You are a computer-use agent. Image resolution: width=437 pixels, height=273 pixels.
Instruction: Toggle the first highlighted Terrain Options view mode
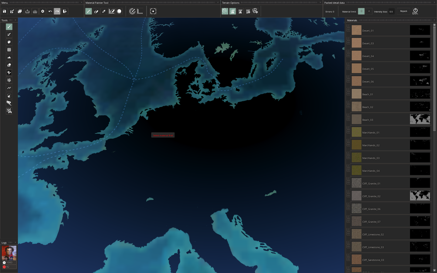225,11
